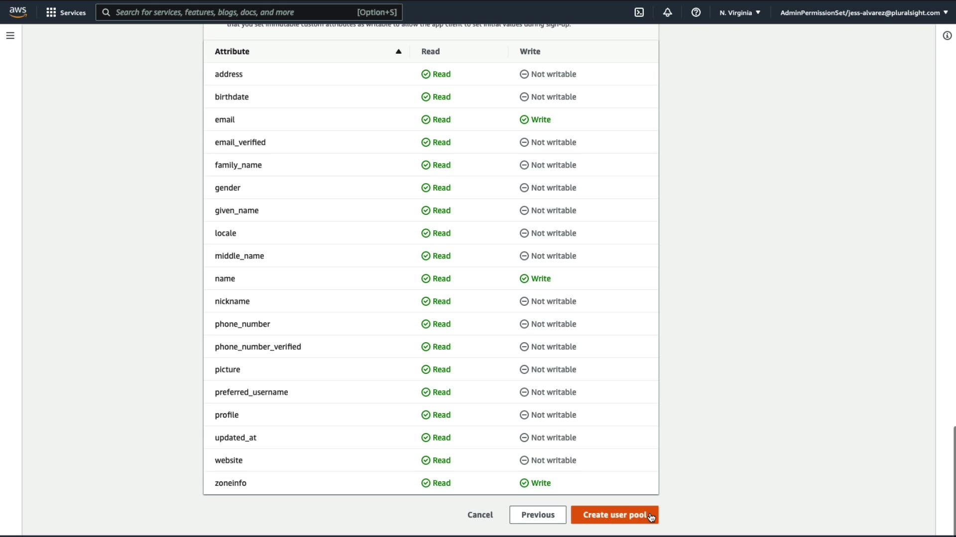Screen dimensions: 956x537
Task: Click the Read checkmark for zoneinfo
Action: point(426,483)
